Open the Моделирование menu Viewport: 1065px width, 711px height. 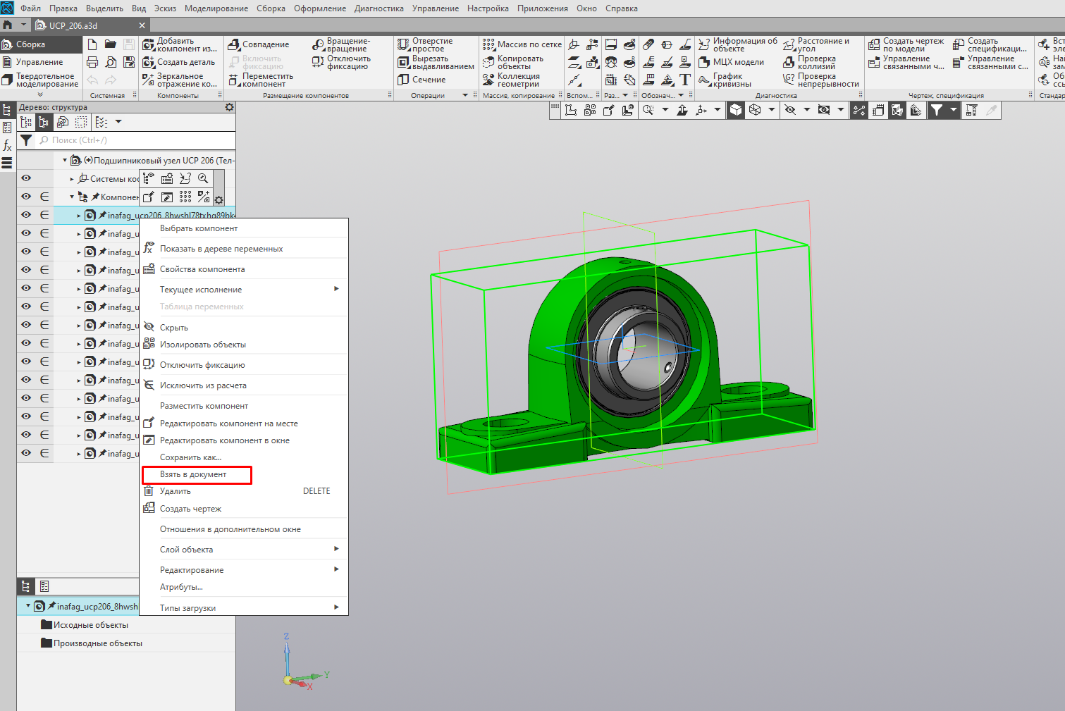pyautogui.click(x=216, y=8)
